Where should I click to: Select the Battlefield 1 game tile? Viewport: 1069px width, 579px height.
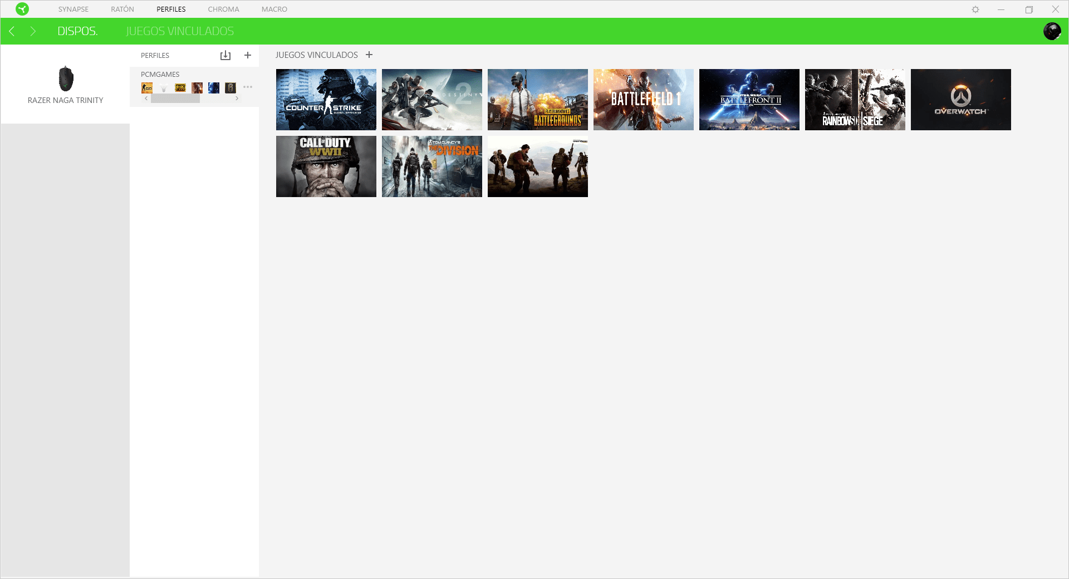click(644, 100)
